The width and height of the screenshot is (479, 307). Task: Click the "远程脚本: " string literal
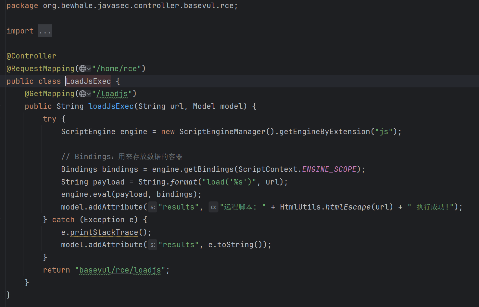[243, 207]
